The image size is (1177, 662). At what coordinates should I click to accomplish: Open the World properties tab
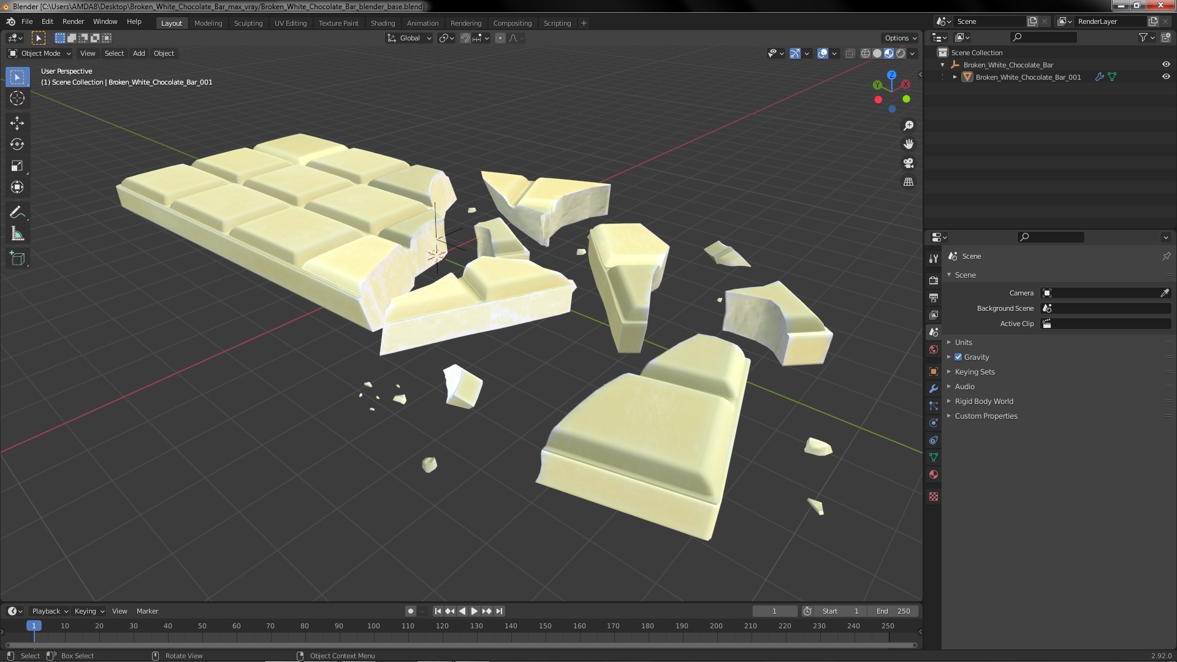tap(934, 349)
